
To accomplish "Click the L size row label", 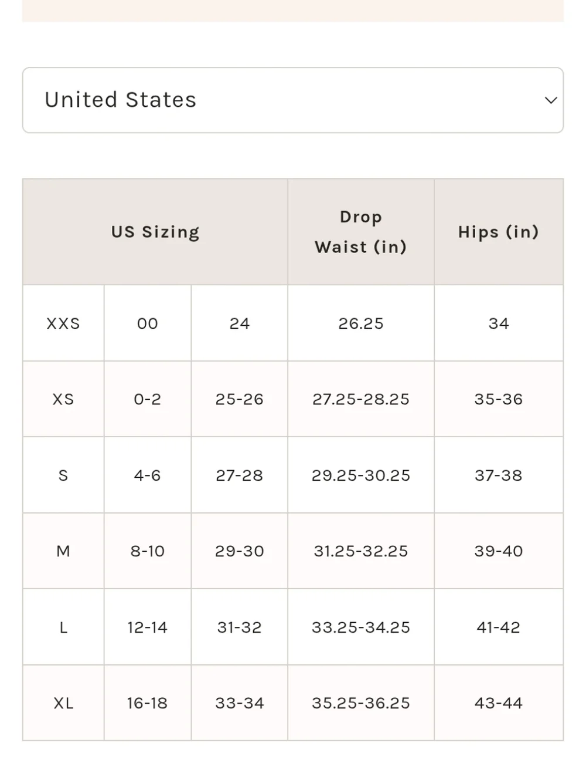I will point(63,627).
